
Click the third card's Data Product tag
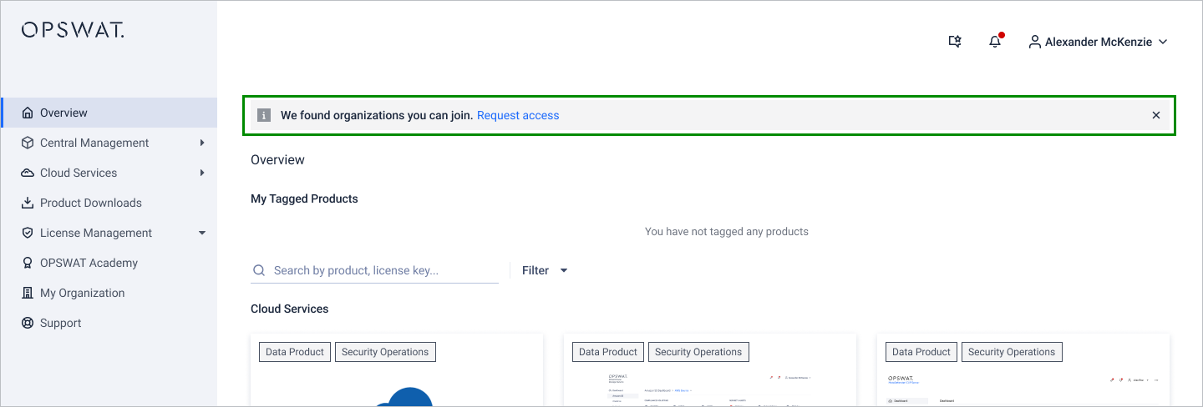pos(921,352)
